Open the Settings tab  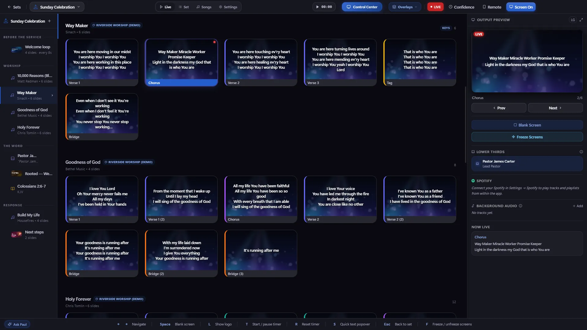click(x=228, y=7)
